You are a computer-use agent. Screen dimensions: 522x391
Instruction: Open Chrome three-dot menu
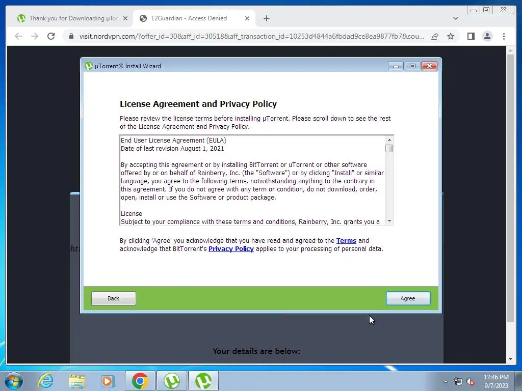504,36
